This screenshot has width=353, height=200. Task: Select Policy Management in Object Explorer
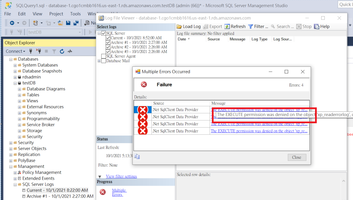point(42,172)
